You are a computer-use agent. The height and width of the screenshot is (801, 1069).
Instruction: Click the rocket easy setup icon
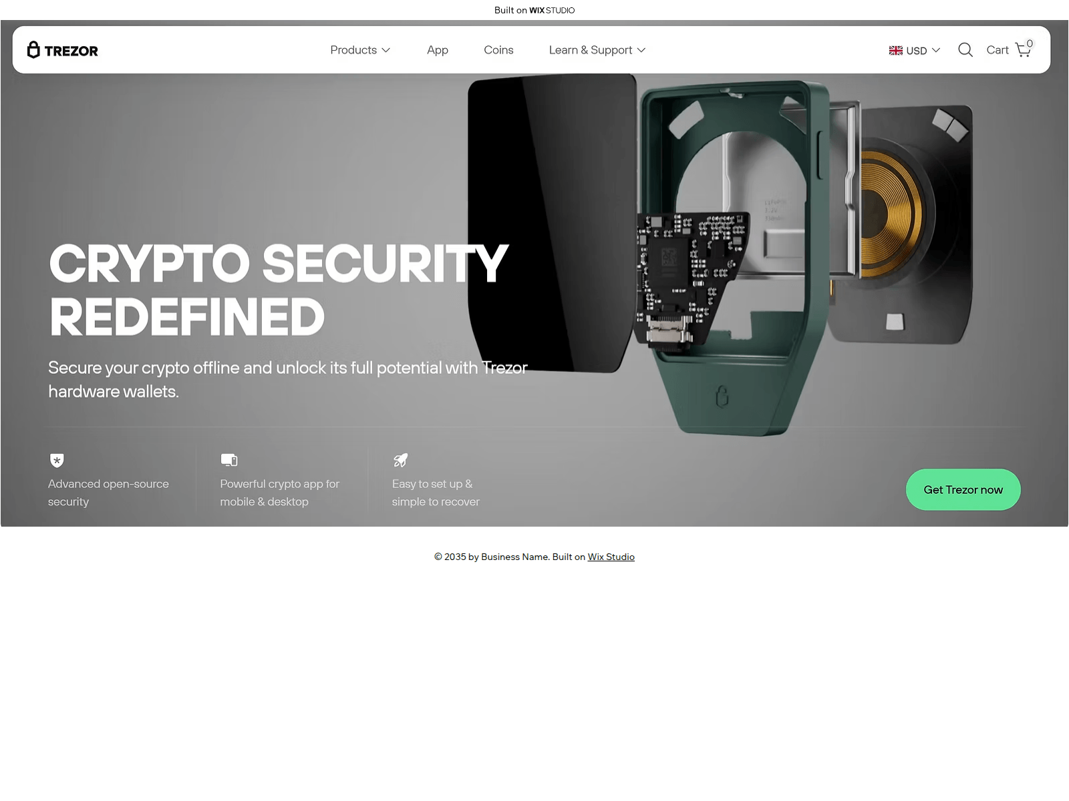pyautogui.click(x=400, y=460)
